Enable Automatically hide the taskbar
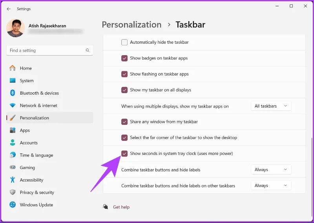314x223 pixels. [x=124, y=42]
